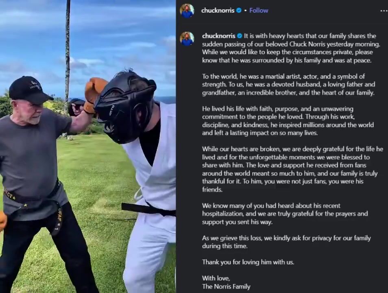Image resolution: width=388 pixels, height=293 pixels.
Task: Open chucknorris profile from header username
Action: tap(218, 11)
